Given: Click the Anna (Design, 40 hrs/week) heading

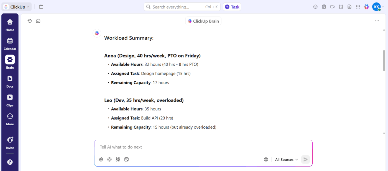Looking at the screenshot, I should [x=152, y=56].
